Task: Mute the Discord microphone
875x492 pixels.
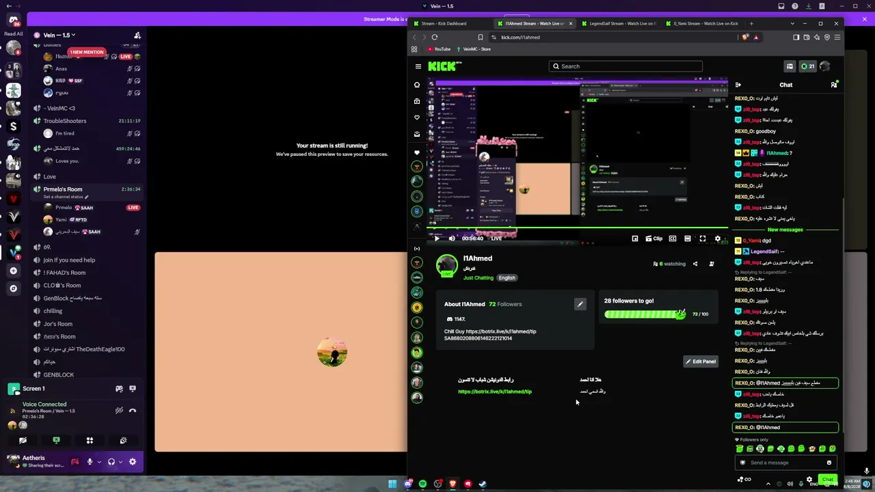Action: tap(90, 462)
